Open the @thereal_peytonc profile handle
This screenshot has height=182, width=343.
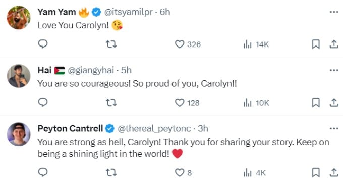pyautogui.click(x=154, y=129)
